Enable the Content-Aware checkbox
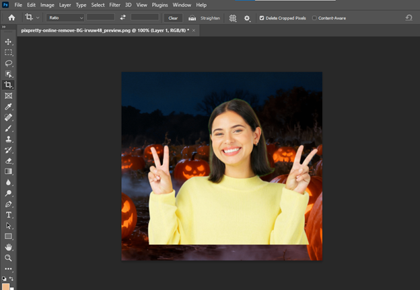This screenshot has width=420, height=290. tap(314, 18)
